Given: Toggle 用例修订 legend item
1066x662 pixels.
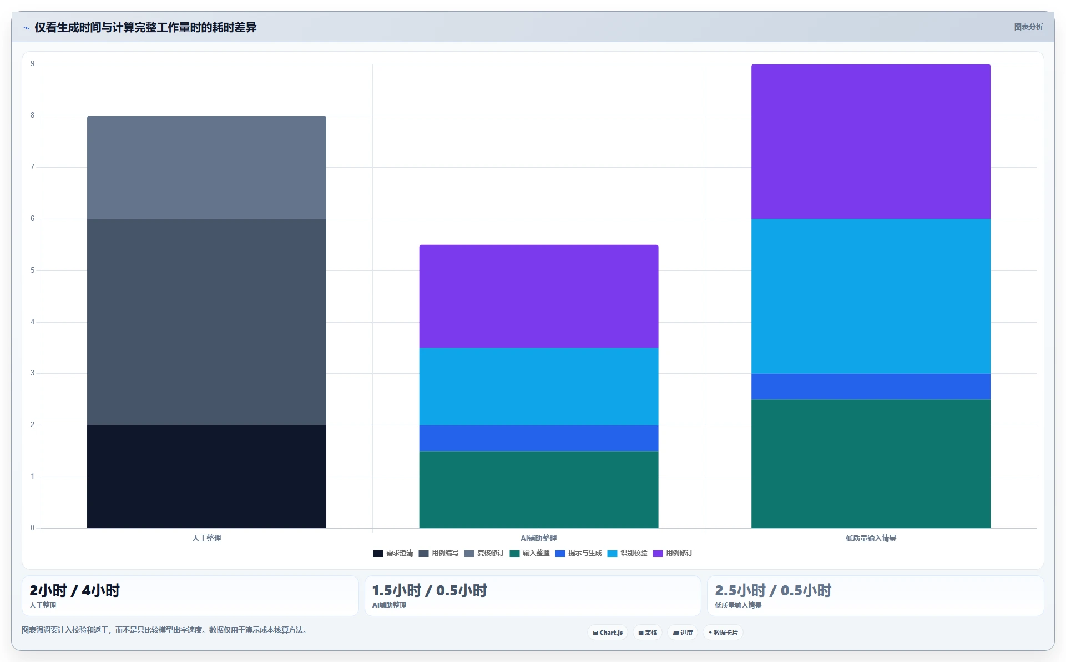Looking at the screenshot, I should tap(673, 554).
